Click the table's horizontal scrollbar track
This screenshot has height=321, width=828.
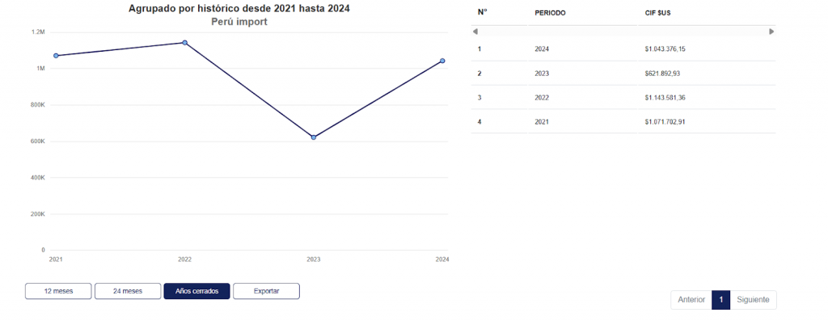point(623,32)
